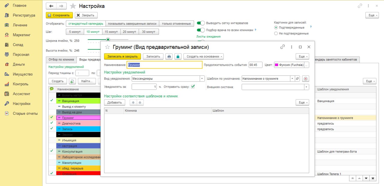Click the fuchsia color swatch in Цвет field
The height and width of the screenshot is (186, 384).
coord(277,65)
